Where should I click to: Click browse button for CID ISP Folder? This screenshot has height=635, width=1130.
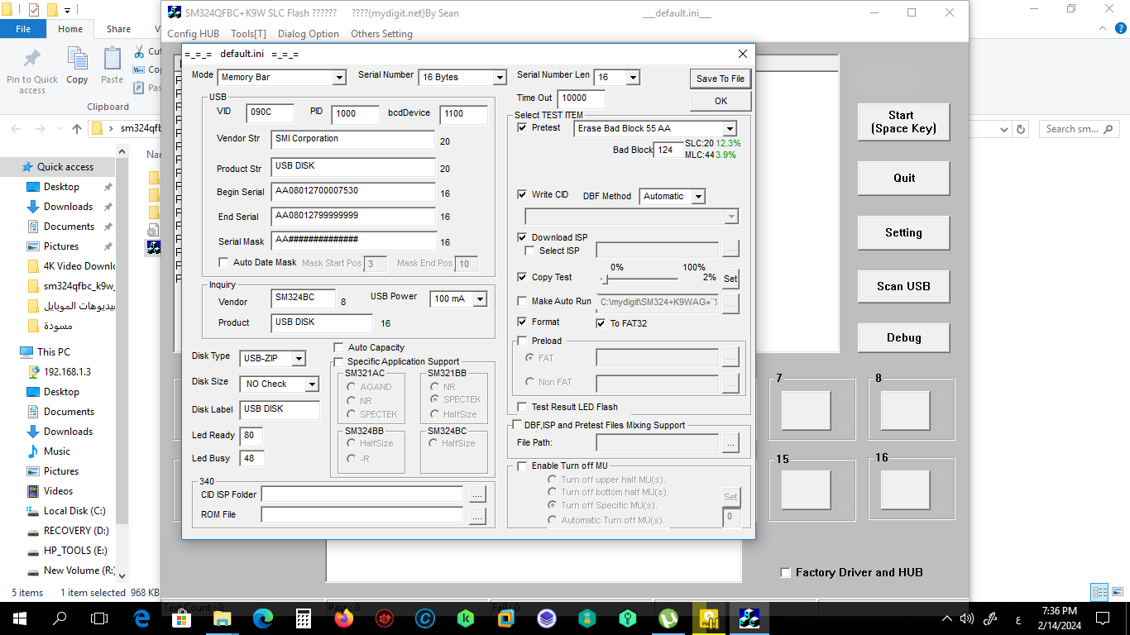477,494
